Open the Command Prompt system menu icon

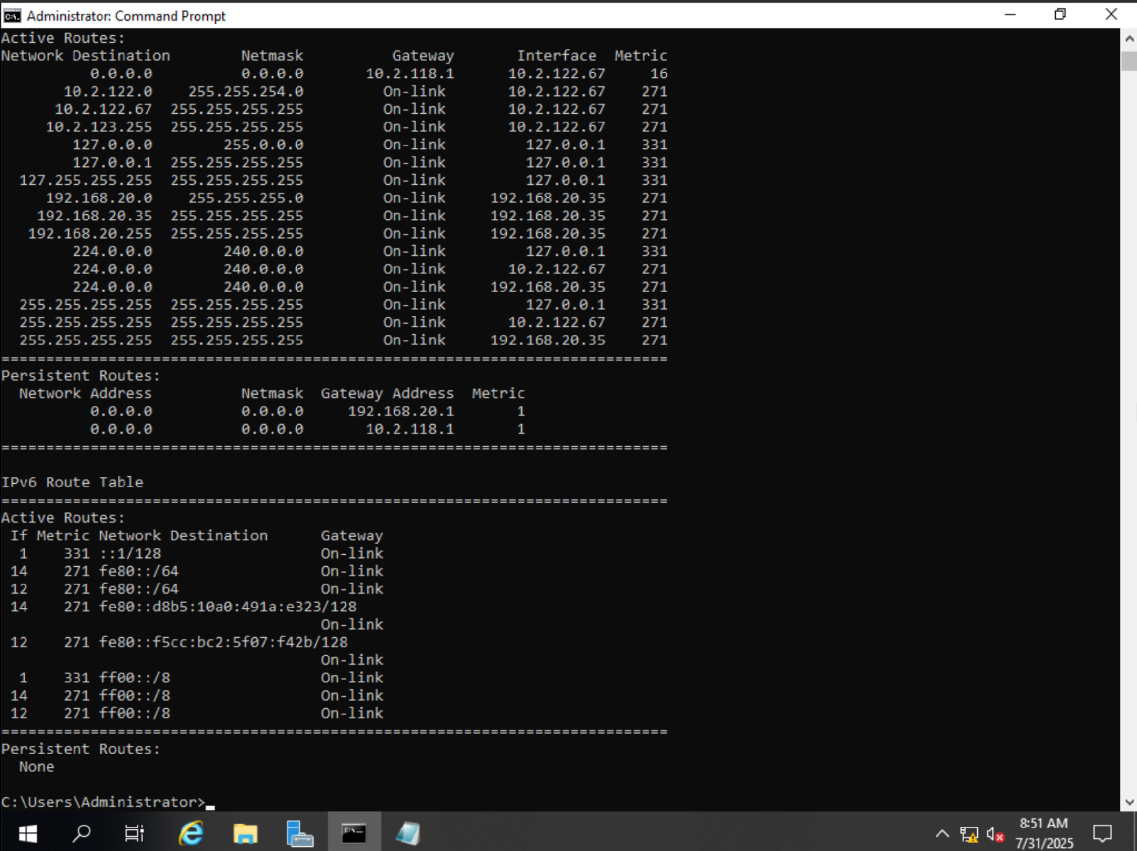[x=11, y=16]
